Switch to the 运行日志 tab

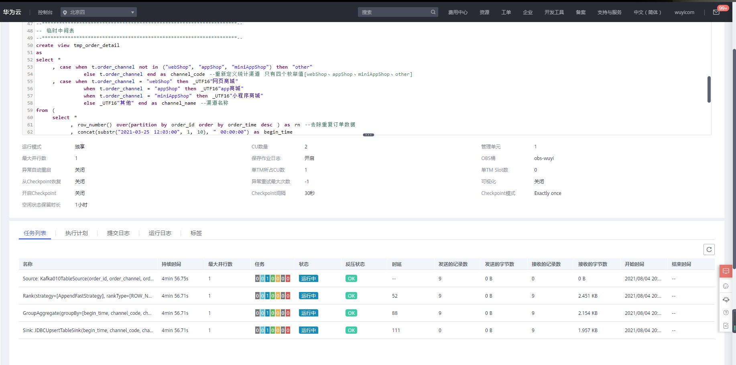pos(160,233)
